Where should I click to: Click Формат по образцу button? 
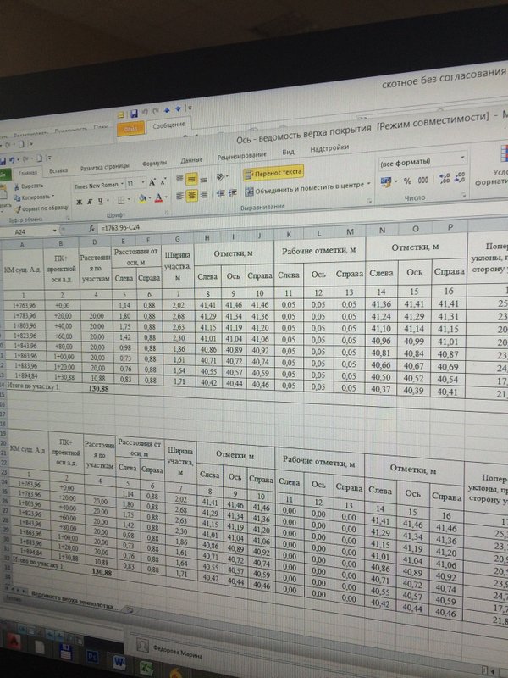[41, 208]
